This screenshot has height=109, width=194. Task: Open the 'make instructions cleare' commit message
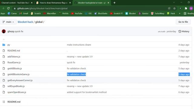click(x=79, y=45)
